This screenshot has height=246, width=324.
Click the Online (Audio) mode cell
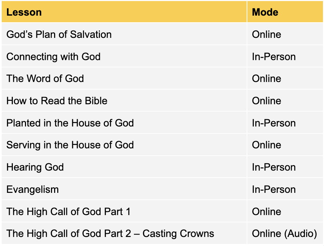284,233
